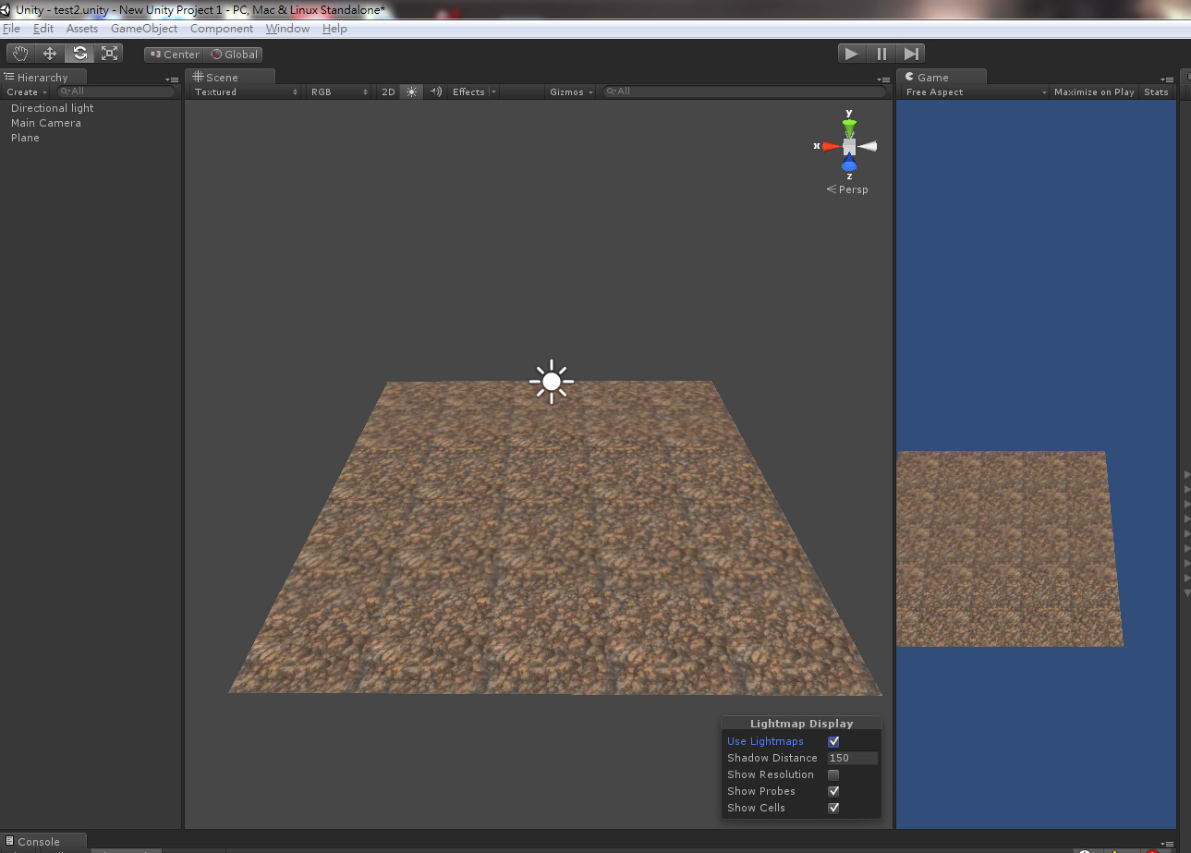Select the directional light sun gizmo in Scene
The width and height of the screenshot is (1191, 853).
[552, 381]
